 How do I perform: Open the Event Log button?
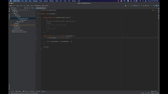tap(154, 91)
